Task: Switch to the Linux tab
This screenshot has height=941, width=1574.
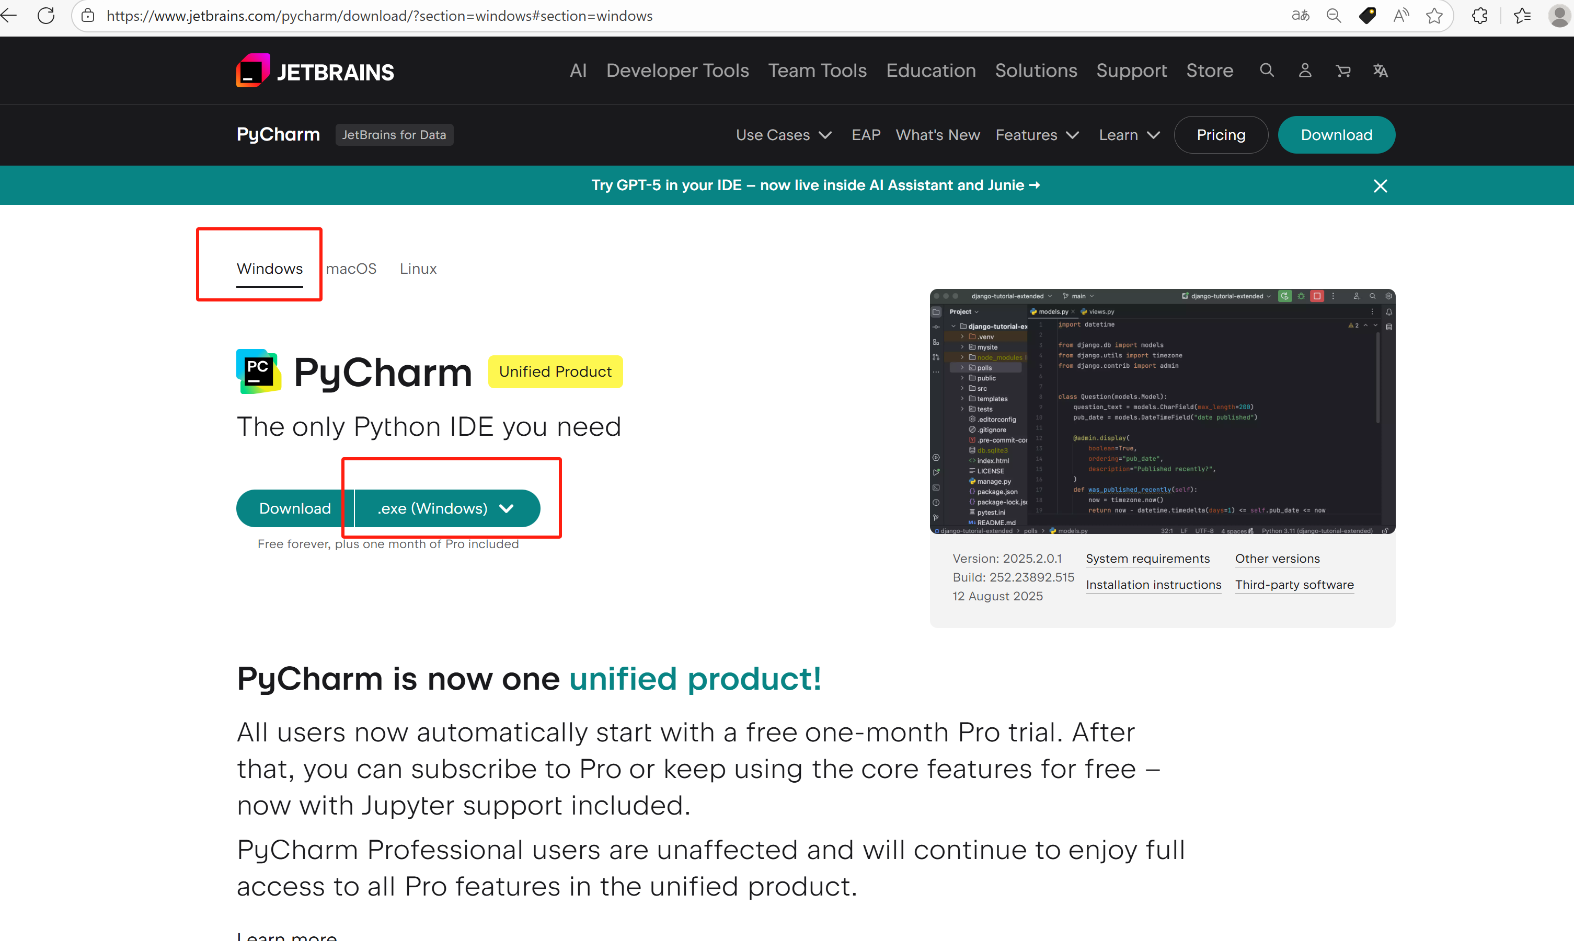Action: (x=418, y=268)
